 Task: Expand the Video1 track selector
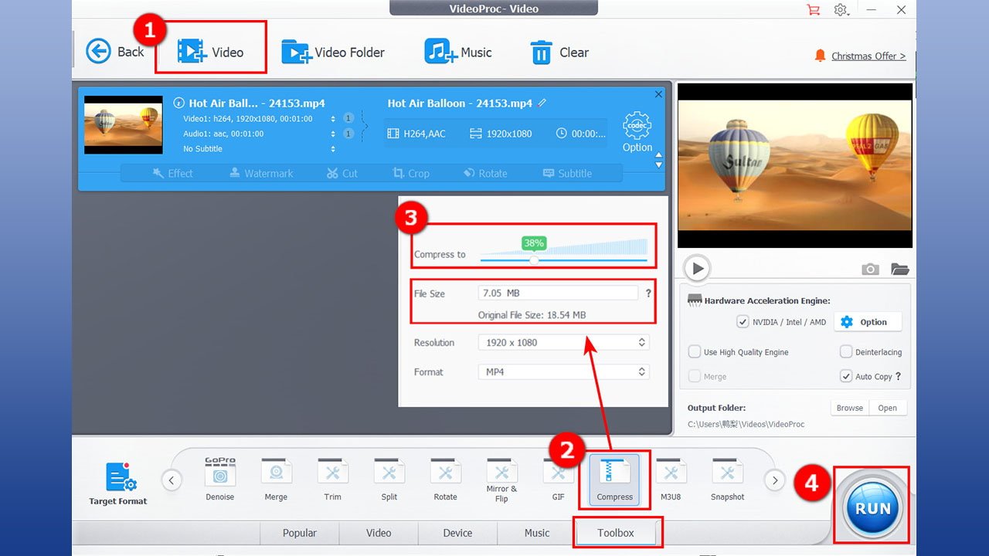(x=333, y=119)
